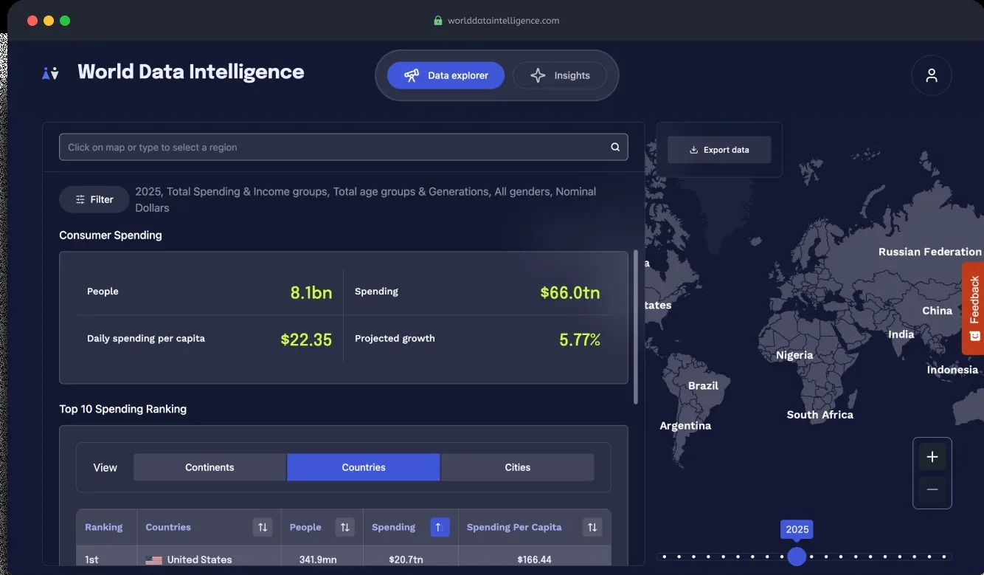Select Indonesia on the map
The width and height of the screenshot is (984, 575).
click(x=952, y=370)
